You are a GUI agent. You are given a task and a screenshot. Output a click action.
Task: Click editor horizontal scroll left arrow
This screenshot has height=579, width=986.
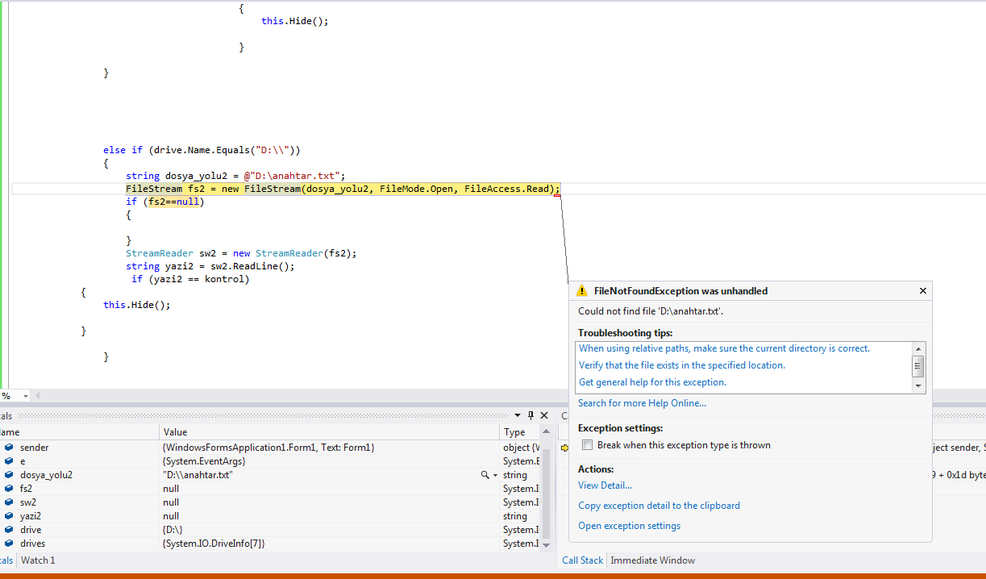(37, 396)
